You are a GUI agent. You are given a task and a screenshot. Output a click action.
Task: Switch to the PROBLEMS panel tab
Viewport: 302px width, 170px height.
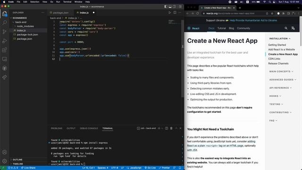(57, 128)
